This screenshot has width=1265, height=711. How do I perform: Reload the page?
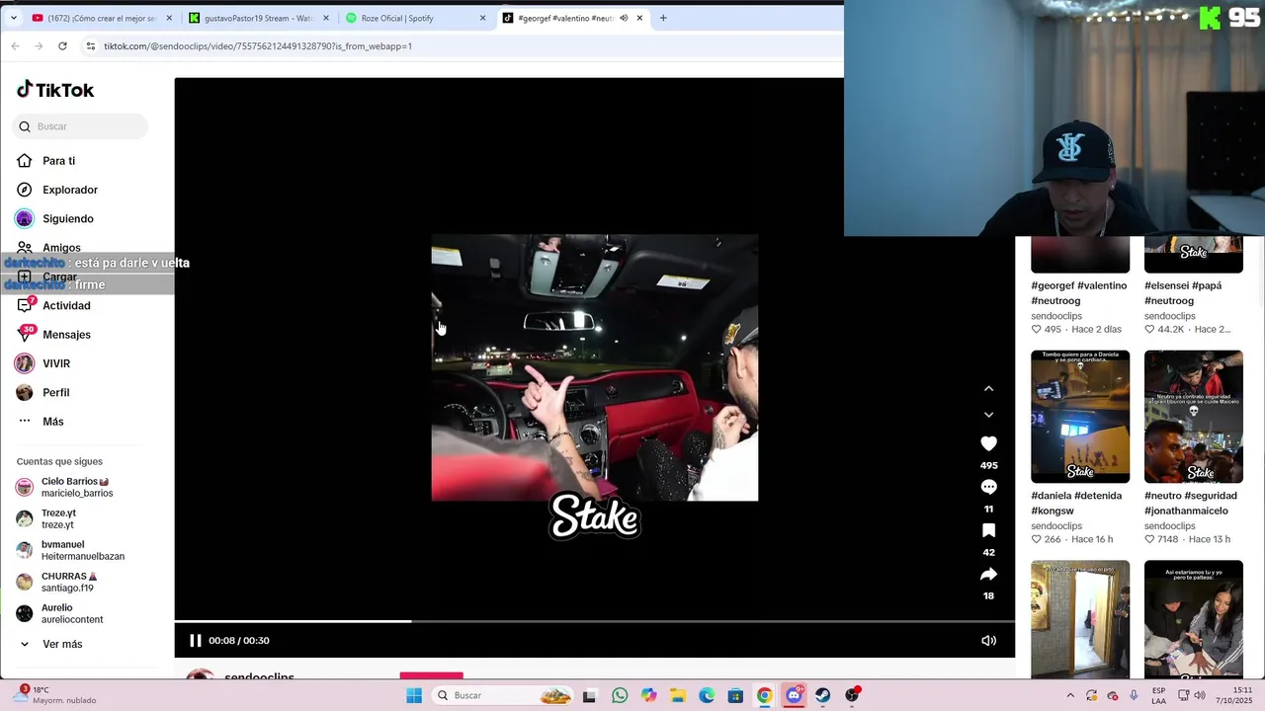(62, 46)
